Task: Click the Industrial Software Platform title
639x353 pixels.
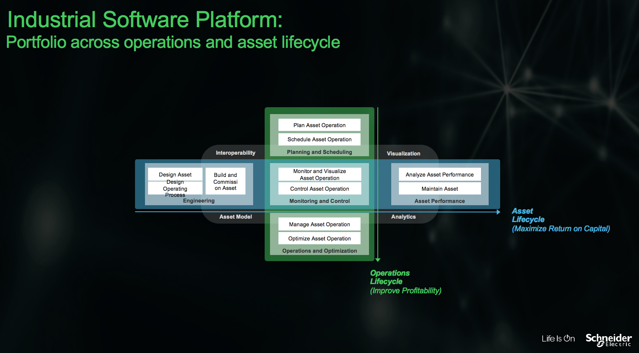Action: click(145, 20)
